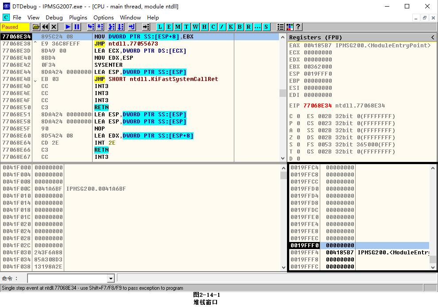Open the Breakpoints window (B)
438x307 pixels.
pyautogui.click(x=240, y=27)
